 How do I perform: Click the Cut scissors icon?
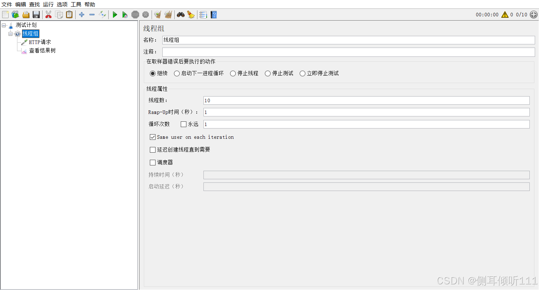[x=49, y=15]
